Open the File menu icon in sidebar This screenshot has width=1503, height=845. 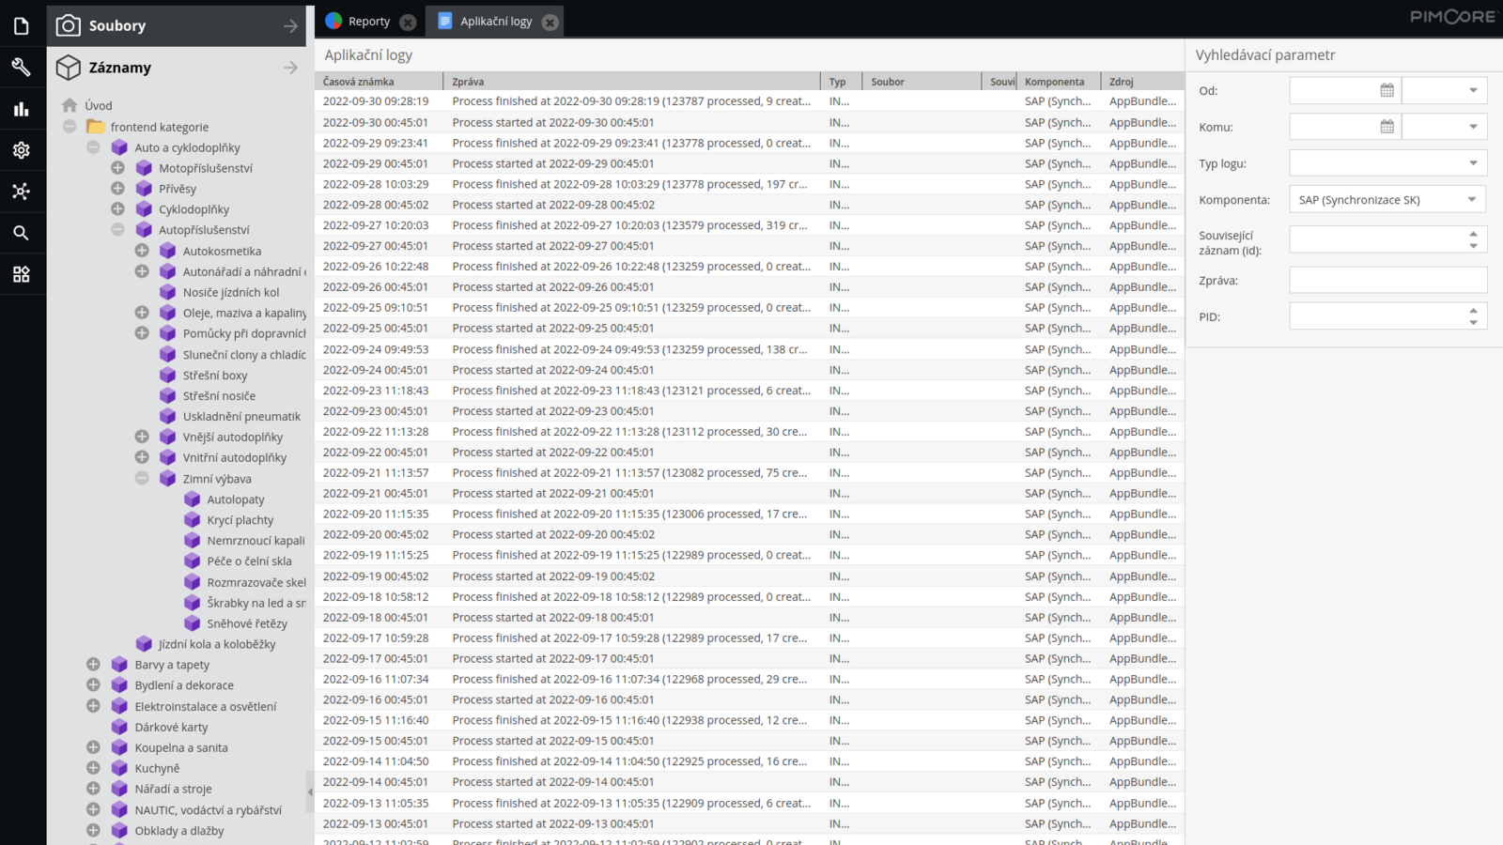tap(21, 25)
